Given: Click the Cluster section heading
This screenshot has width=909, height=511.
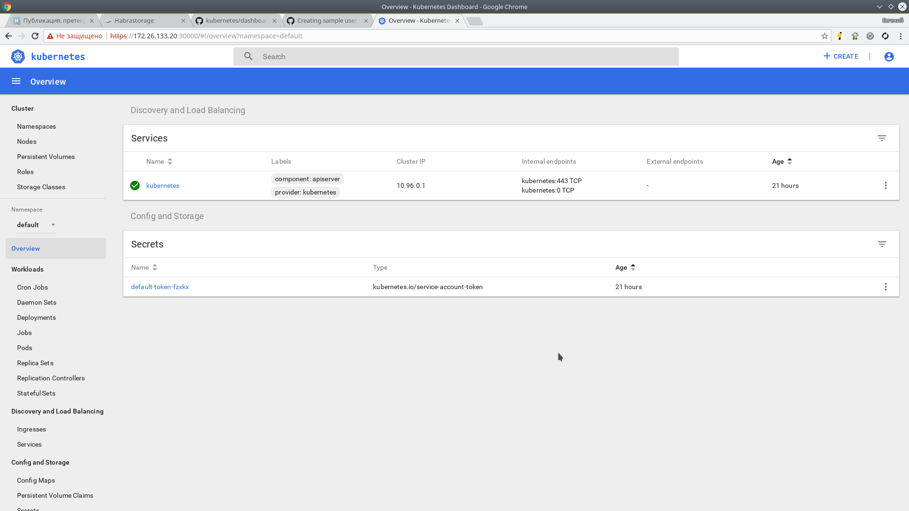Looking at the screenshot, I should (22, 108).
